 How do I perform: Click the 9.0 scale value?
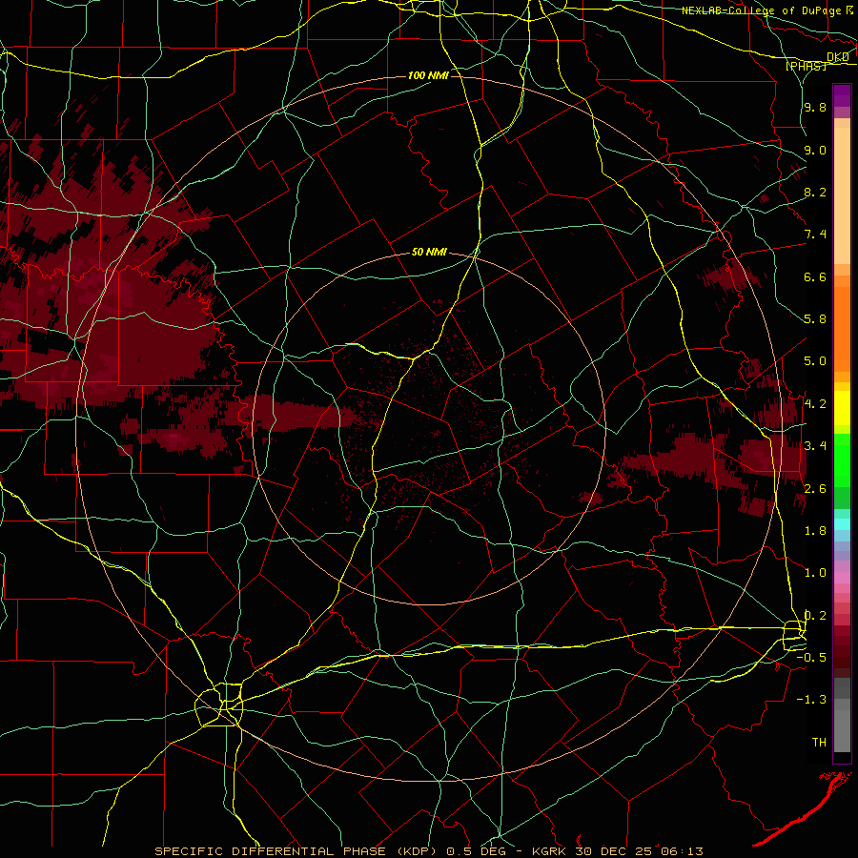pyautogui.click(x=815, y=150)
